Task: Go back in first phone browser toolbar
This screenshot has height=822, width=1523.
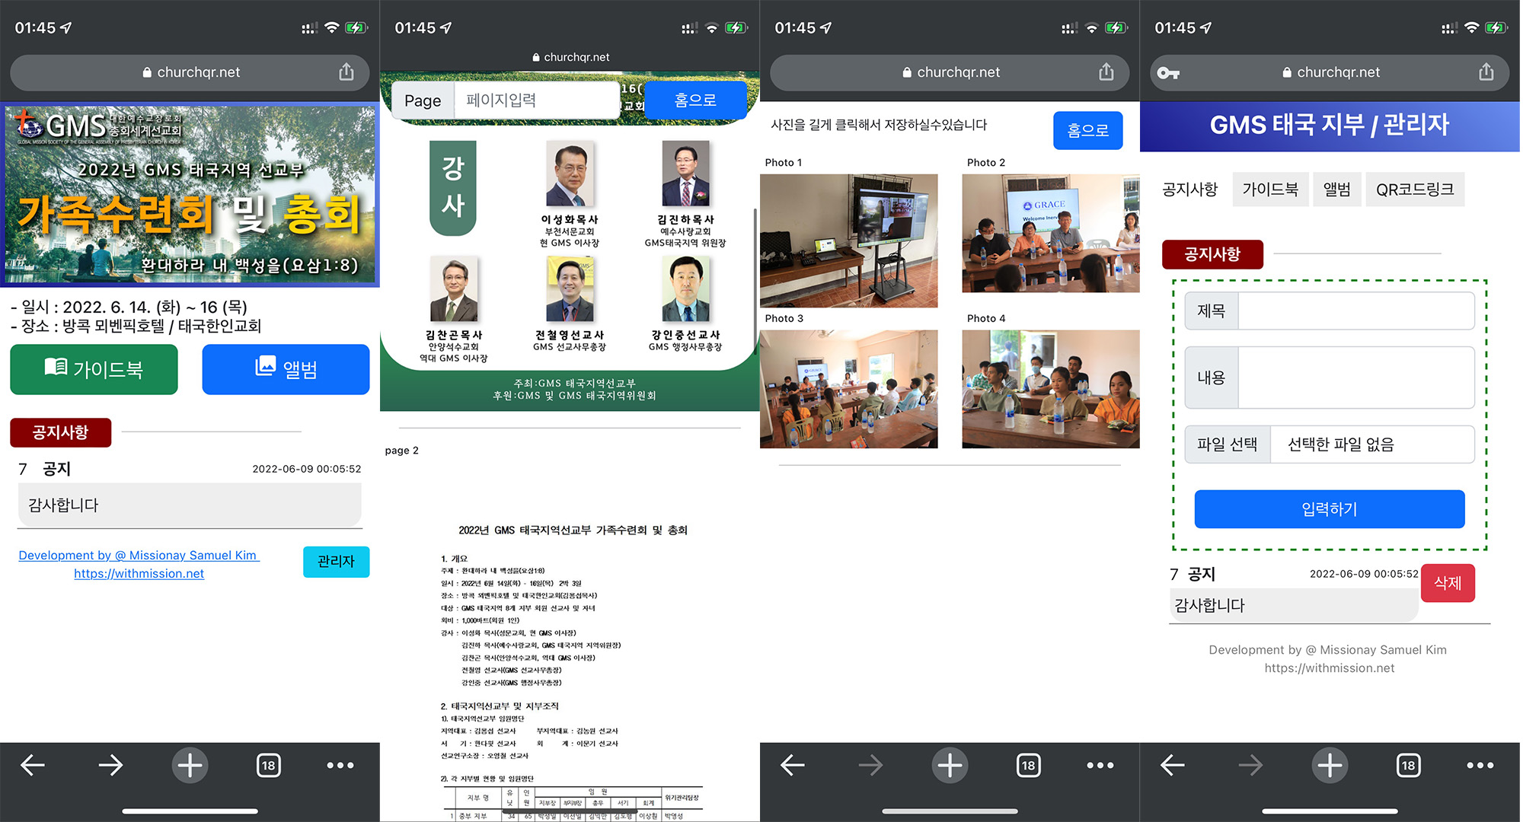Action: [33, 765]
